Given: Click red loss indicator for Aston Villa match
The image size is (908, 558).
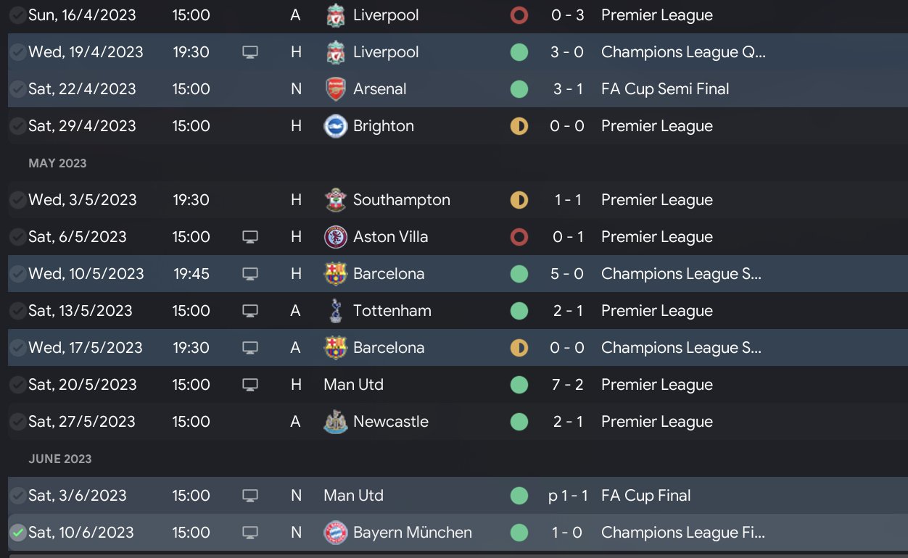Looking at the screenshot, I should [519, 237].
